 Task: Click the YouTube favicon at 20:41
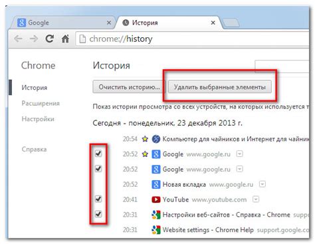coord(156,199)
